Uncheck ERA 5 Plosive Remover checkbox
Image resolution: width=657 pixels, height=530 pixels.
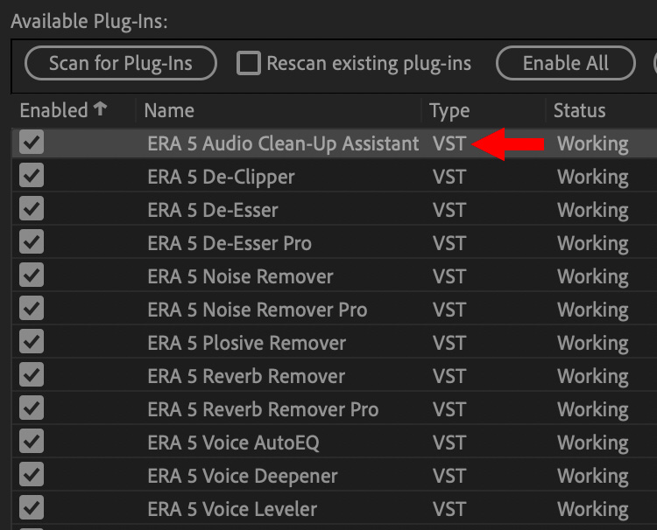pos(32,341)
